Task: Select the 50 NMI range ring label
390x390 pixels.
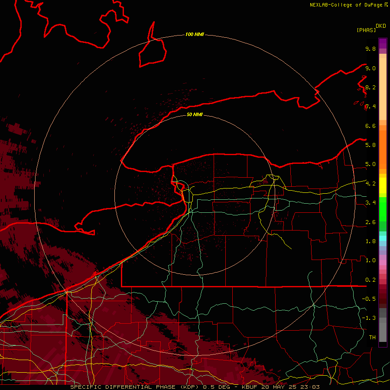Action: tap(195, 114)
